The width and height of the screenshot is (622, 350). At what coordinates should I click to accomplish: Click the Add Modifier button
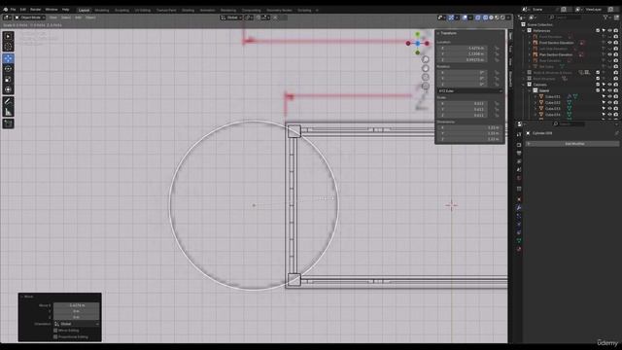[x=572, y=144]
